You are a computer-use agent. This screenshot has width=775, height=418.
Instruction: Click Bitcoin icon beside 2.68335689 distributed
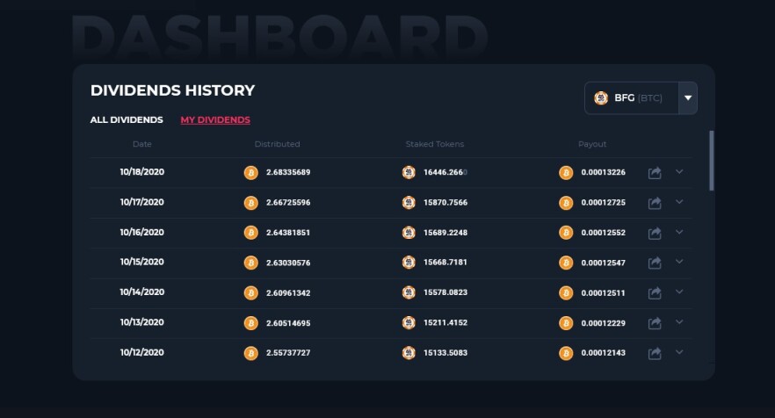click(251, 172)
